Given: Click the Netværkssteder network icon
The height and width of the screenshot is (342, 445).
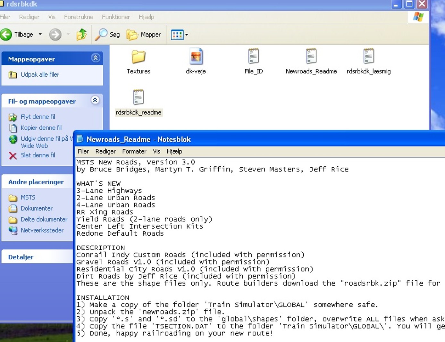Looking at the screenshot, I should click(x=13, y=230).
